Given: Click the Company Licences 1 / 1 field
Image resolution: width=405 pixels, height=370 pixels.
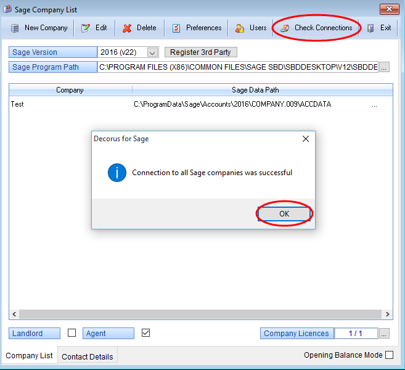Looking at the screenshot, I should tap(356, 334).
